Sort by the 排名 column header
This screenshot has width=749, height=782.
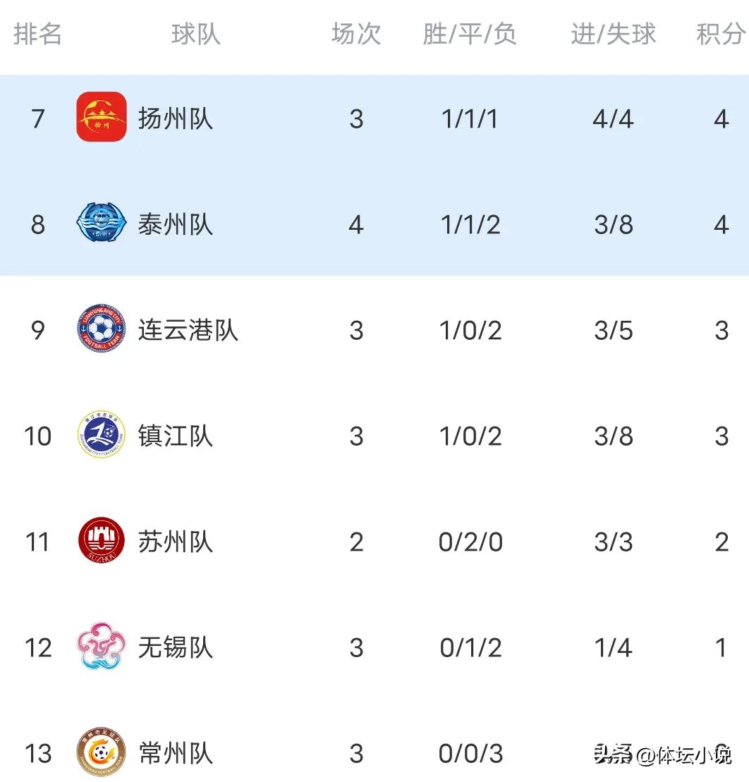click(x=37, y=35)
